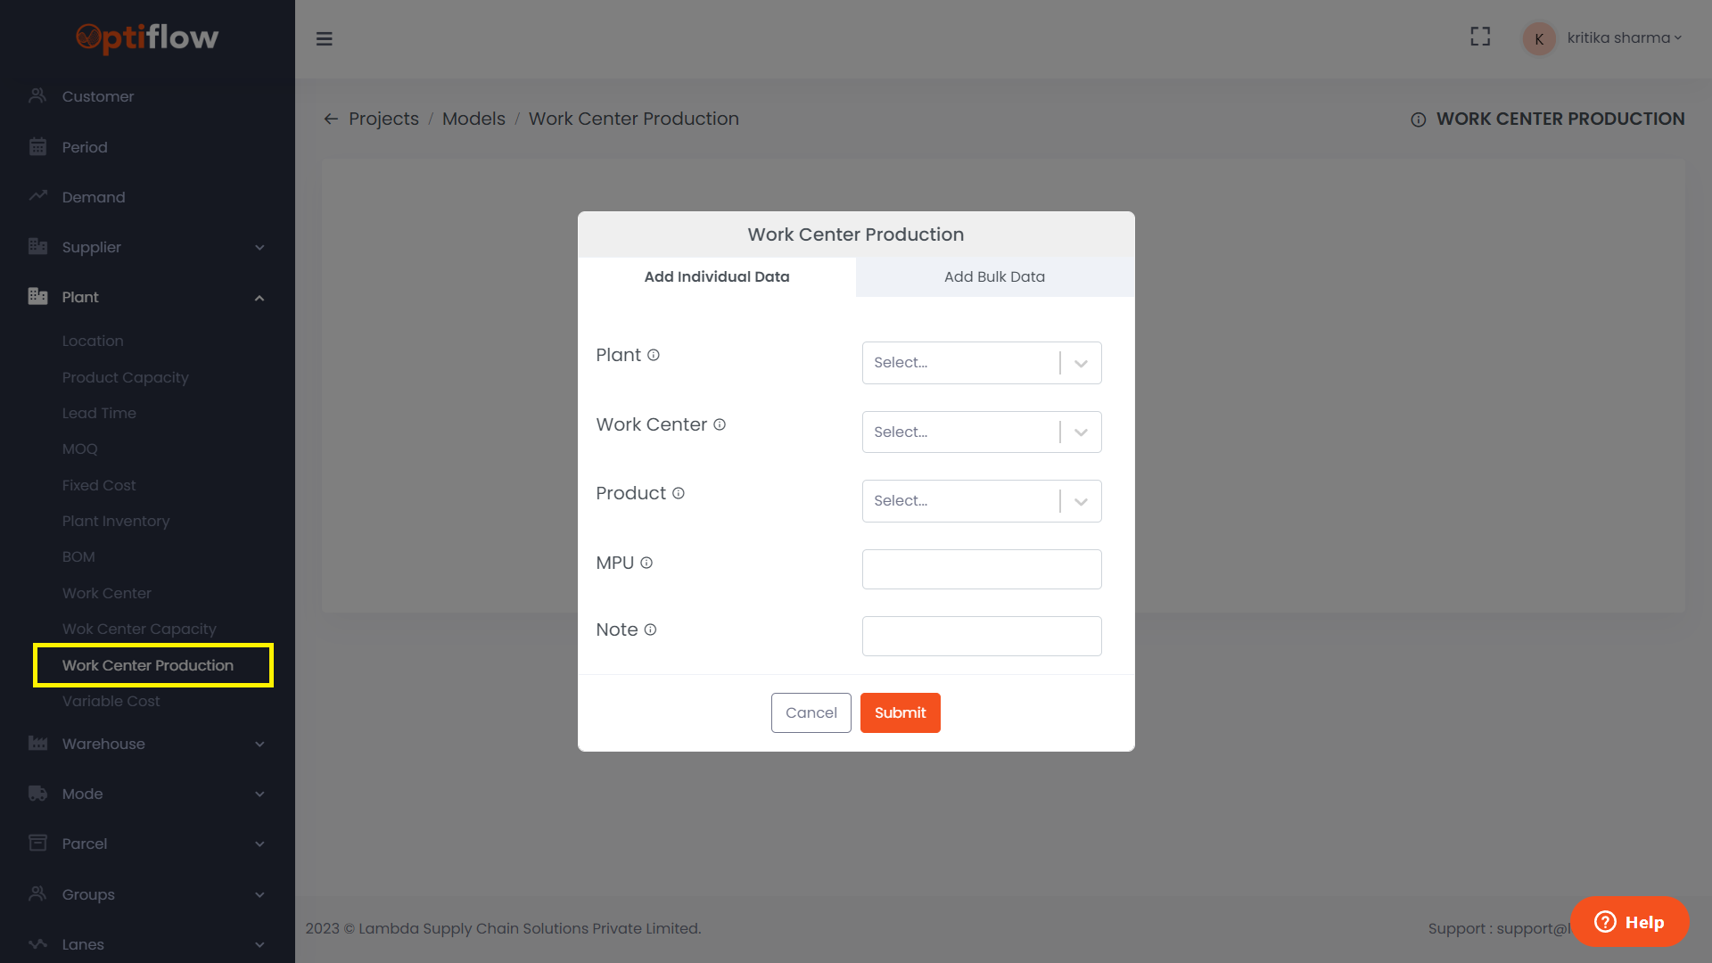Viewport: 1712px width, 963px height.
Task: Click the Submit button
Action: 900,712
